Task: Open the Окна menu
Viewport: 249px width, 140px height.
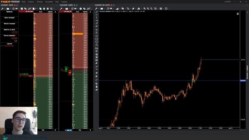Action: 57,2
